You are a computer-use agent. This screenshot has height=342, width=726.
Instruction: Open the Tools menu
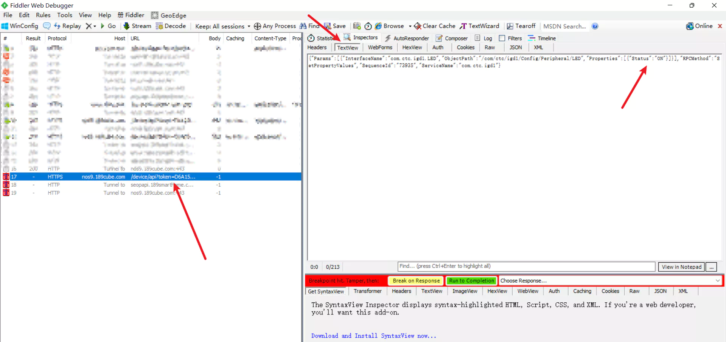pyautogui.click(x=65, y=15)
